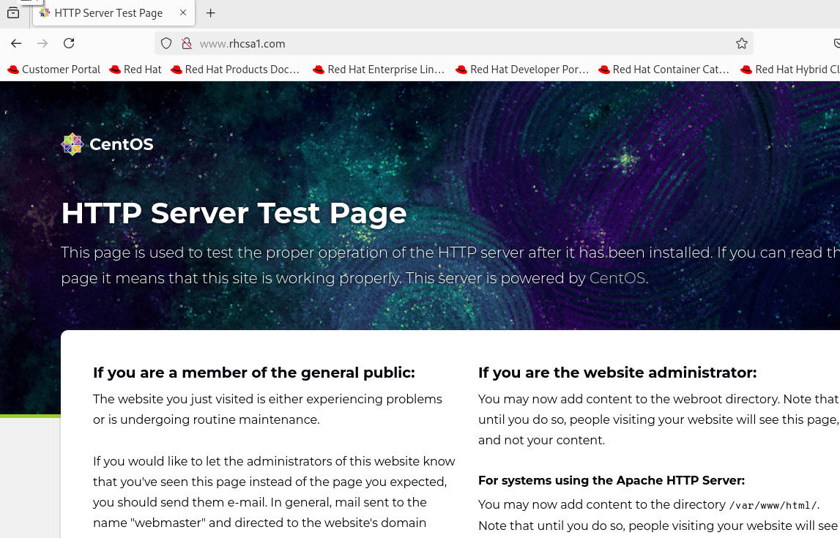Select the HTTP Server Test Page tab
Viewport: 840px width, 538px height.
[114, 13]
